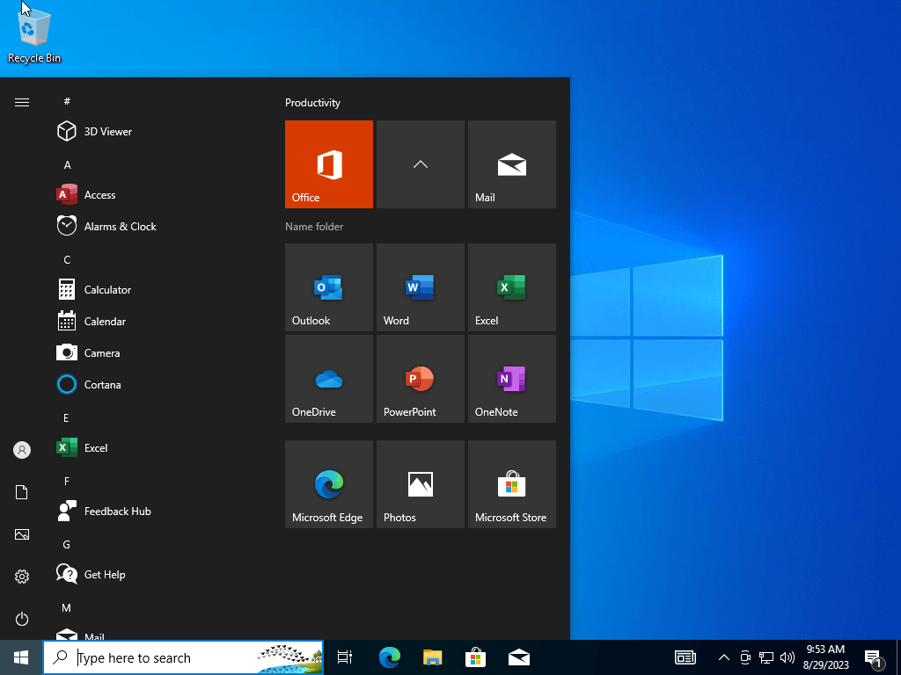
Task: Open the Meet Now tray icon
Action: click(745, 657)
